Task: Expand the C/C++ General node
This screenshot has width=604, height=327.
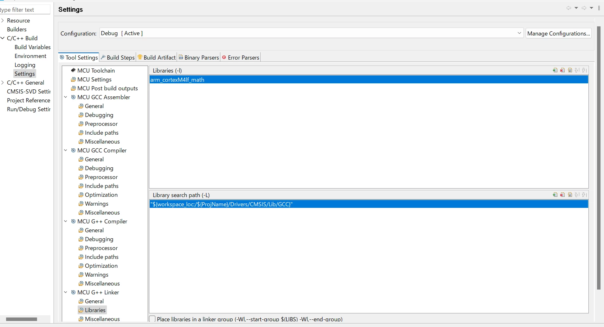Action: 3,83
